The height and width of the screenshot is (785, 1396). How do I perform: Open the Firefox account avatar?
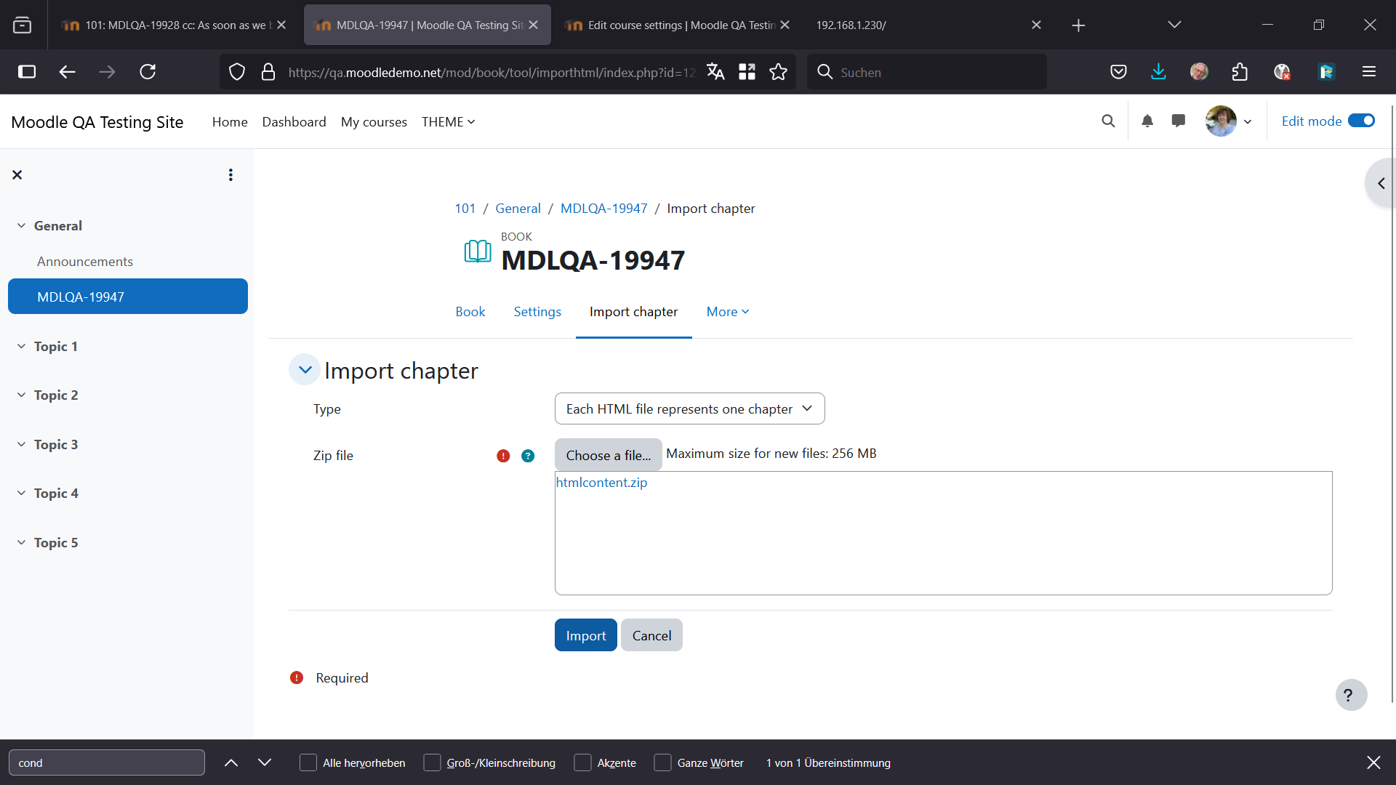pos(1199,72)
